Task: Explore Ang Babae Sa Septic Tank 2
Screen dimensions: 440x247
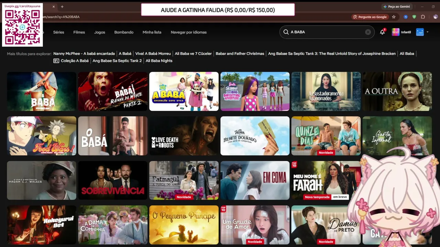Action: pyautogui.click(x=117, y=61)
